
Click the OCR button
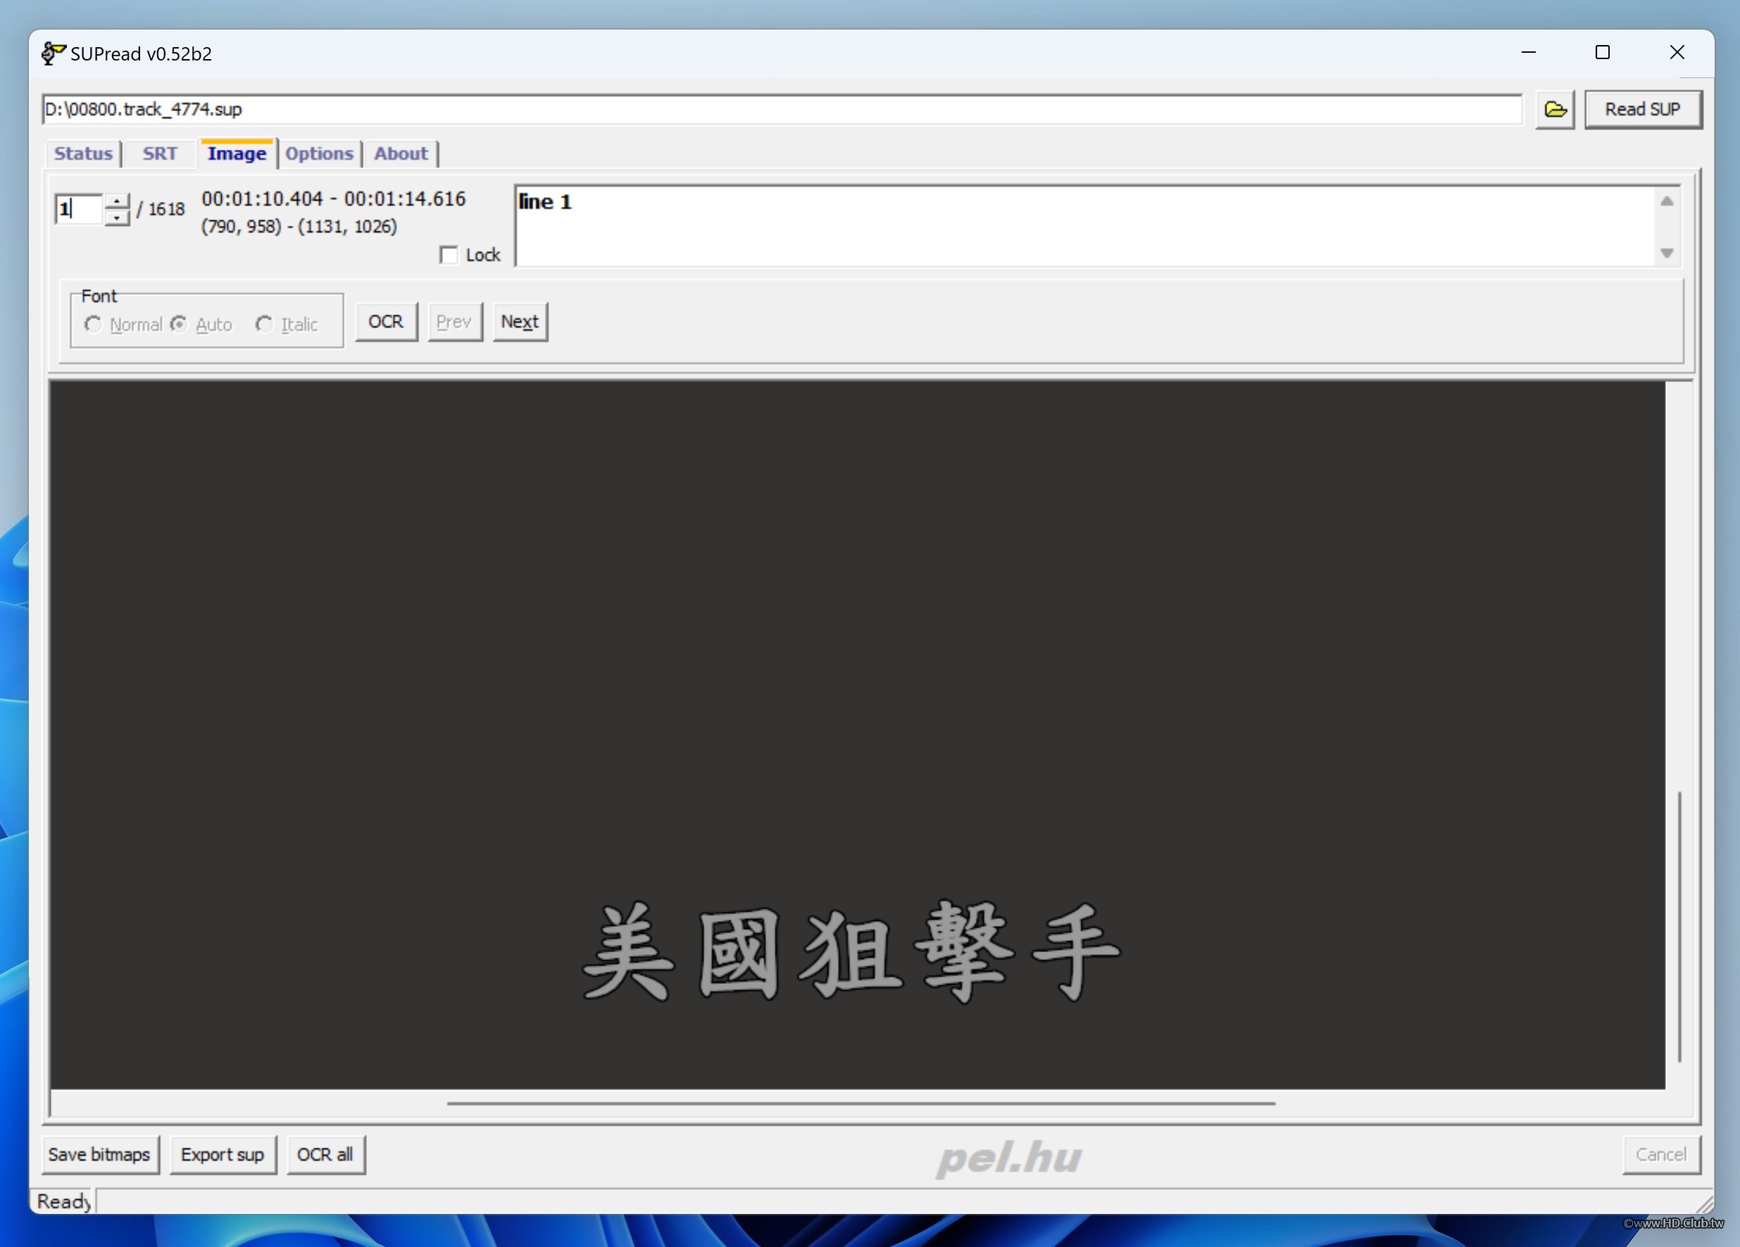[386, 322]
